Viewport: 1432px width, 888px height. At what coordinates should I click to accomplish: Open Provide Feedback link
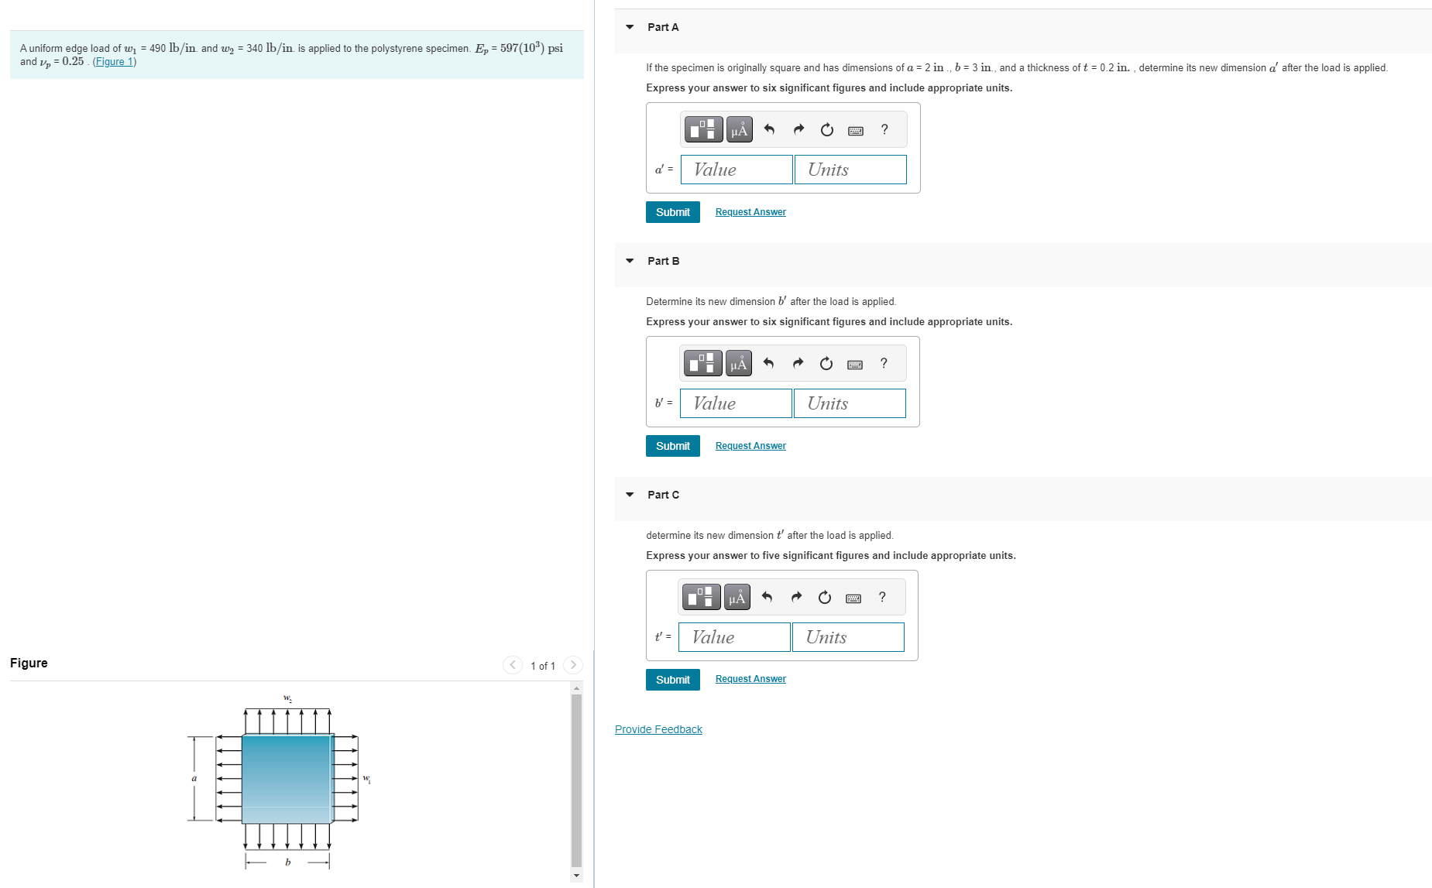658,729
